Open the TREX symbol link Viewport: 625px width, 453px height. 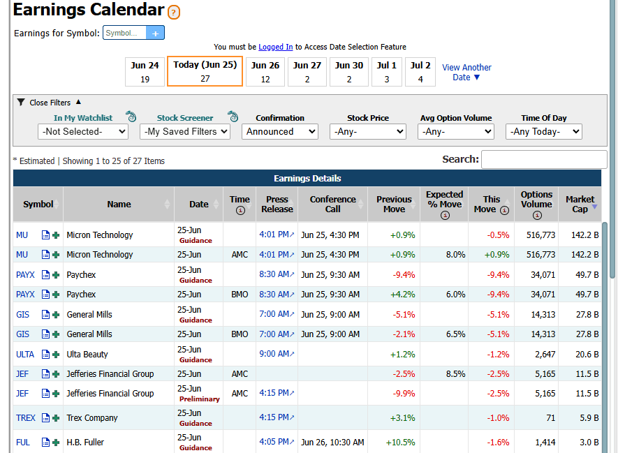pyautogui.click(x=26, y=418)
